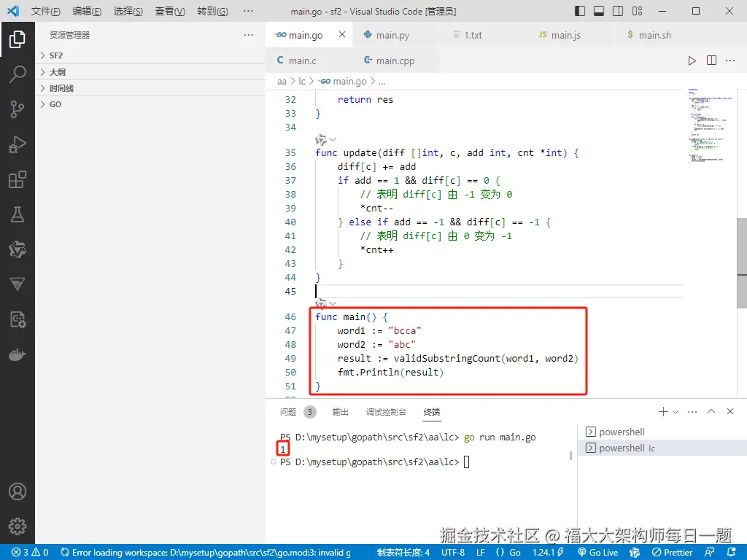The height and width of the screenshot is (560, 747).
Task: Maximize the panel with chevron up
Action: point(711,411)
